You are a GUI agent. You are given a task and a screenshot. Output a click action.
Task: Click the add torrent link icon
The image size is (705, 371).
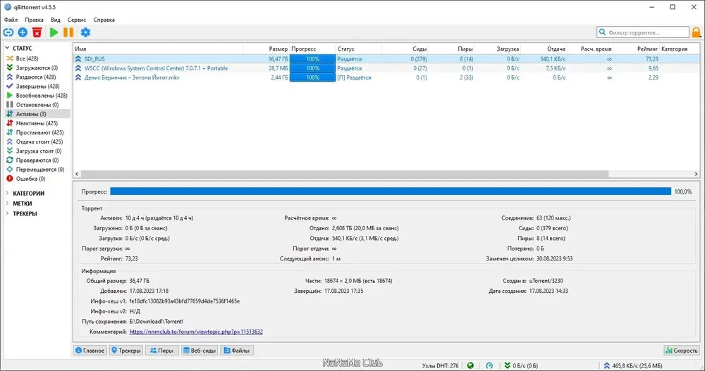pos(8,32)
